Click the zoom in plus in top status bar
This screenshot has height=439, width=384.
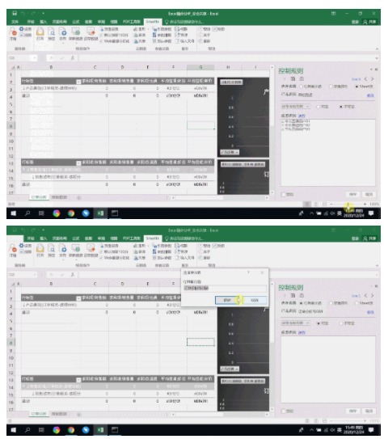click(365, 204)
